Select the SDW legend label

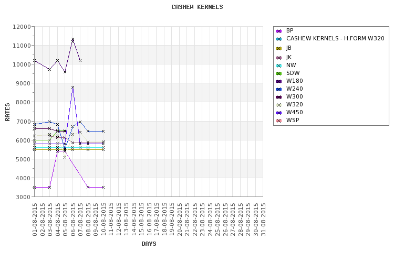coord(293,73)
